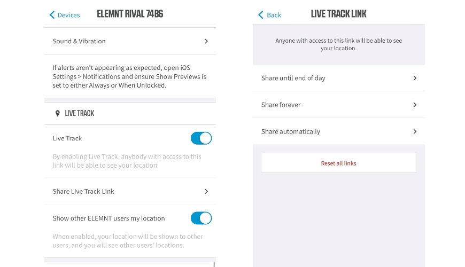Tap the Back text label

(274, 15)
